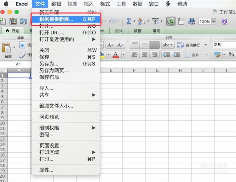
Task: Switch to the 开始 ribbon tab
Action: point(13,31)
